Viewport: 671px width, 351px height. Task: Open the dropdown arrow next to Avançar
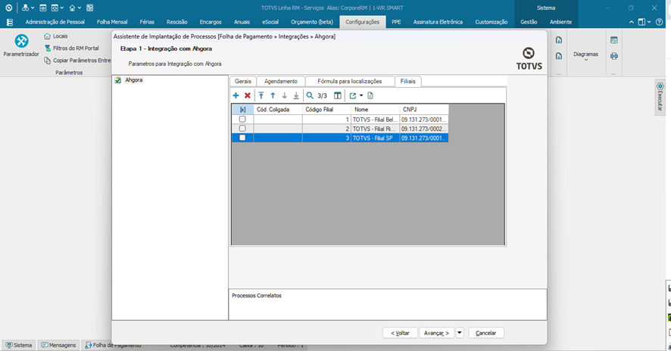coord(460,333)
